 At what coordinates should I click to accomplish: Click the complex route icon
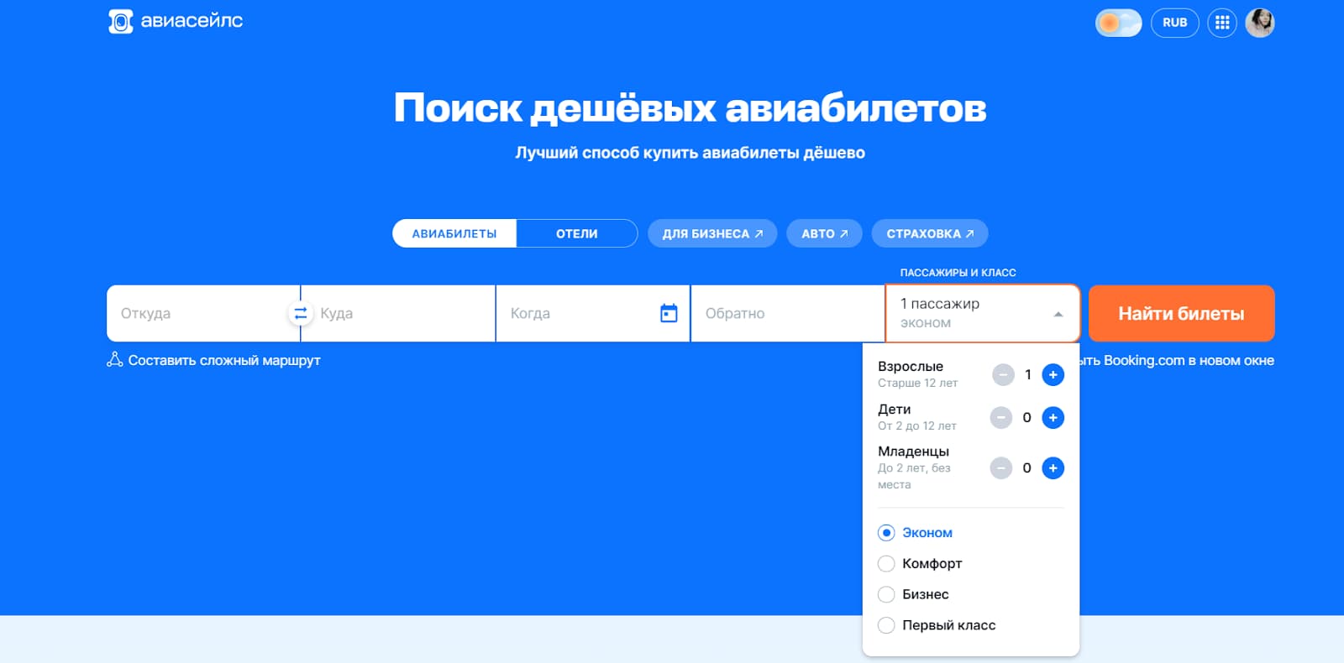pyautogui.click(x=115, y=359)
